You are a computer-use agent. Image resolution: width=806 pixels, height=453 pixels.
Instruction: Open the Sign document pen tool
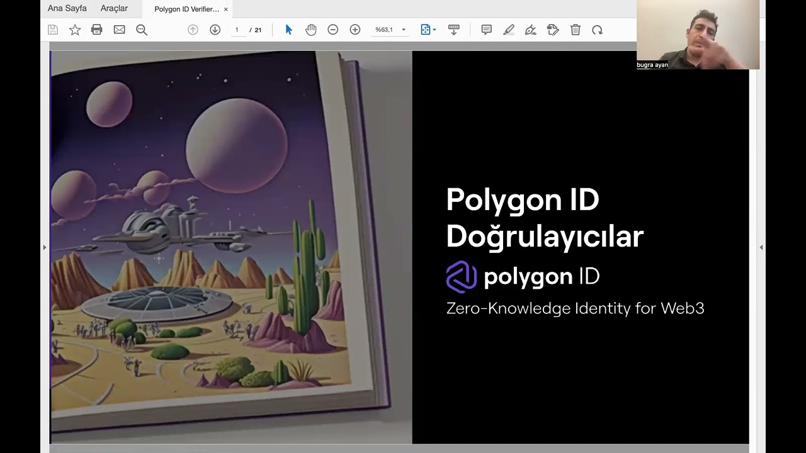[x=531, y=30]
